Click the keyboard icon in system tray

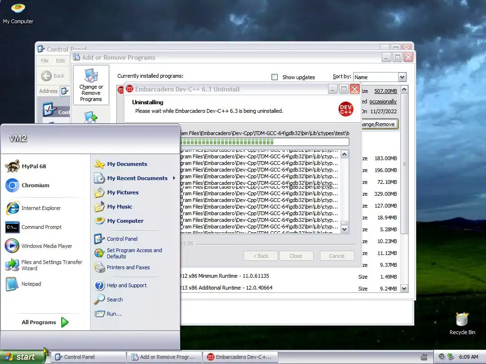point(424,357)
